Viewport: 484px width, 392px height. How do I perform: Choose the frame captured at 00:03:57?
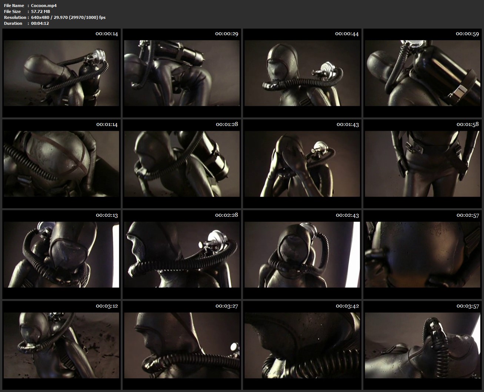pos(423,345)
